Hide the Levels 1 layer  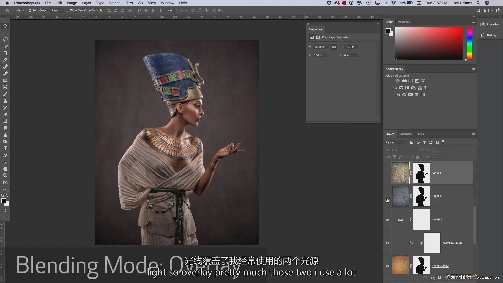[387, 220]
